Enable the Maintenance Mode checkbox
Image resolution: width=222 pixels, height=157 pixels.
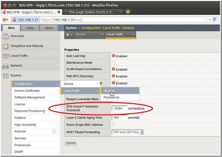113,63
